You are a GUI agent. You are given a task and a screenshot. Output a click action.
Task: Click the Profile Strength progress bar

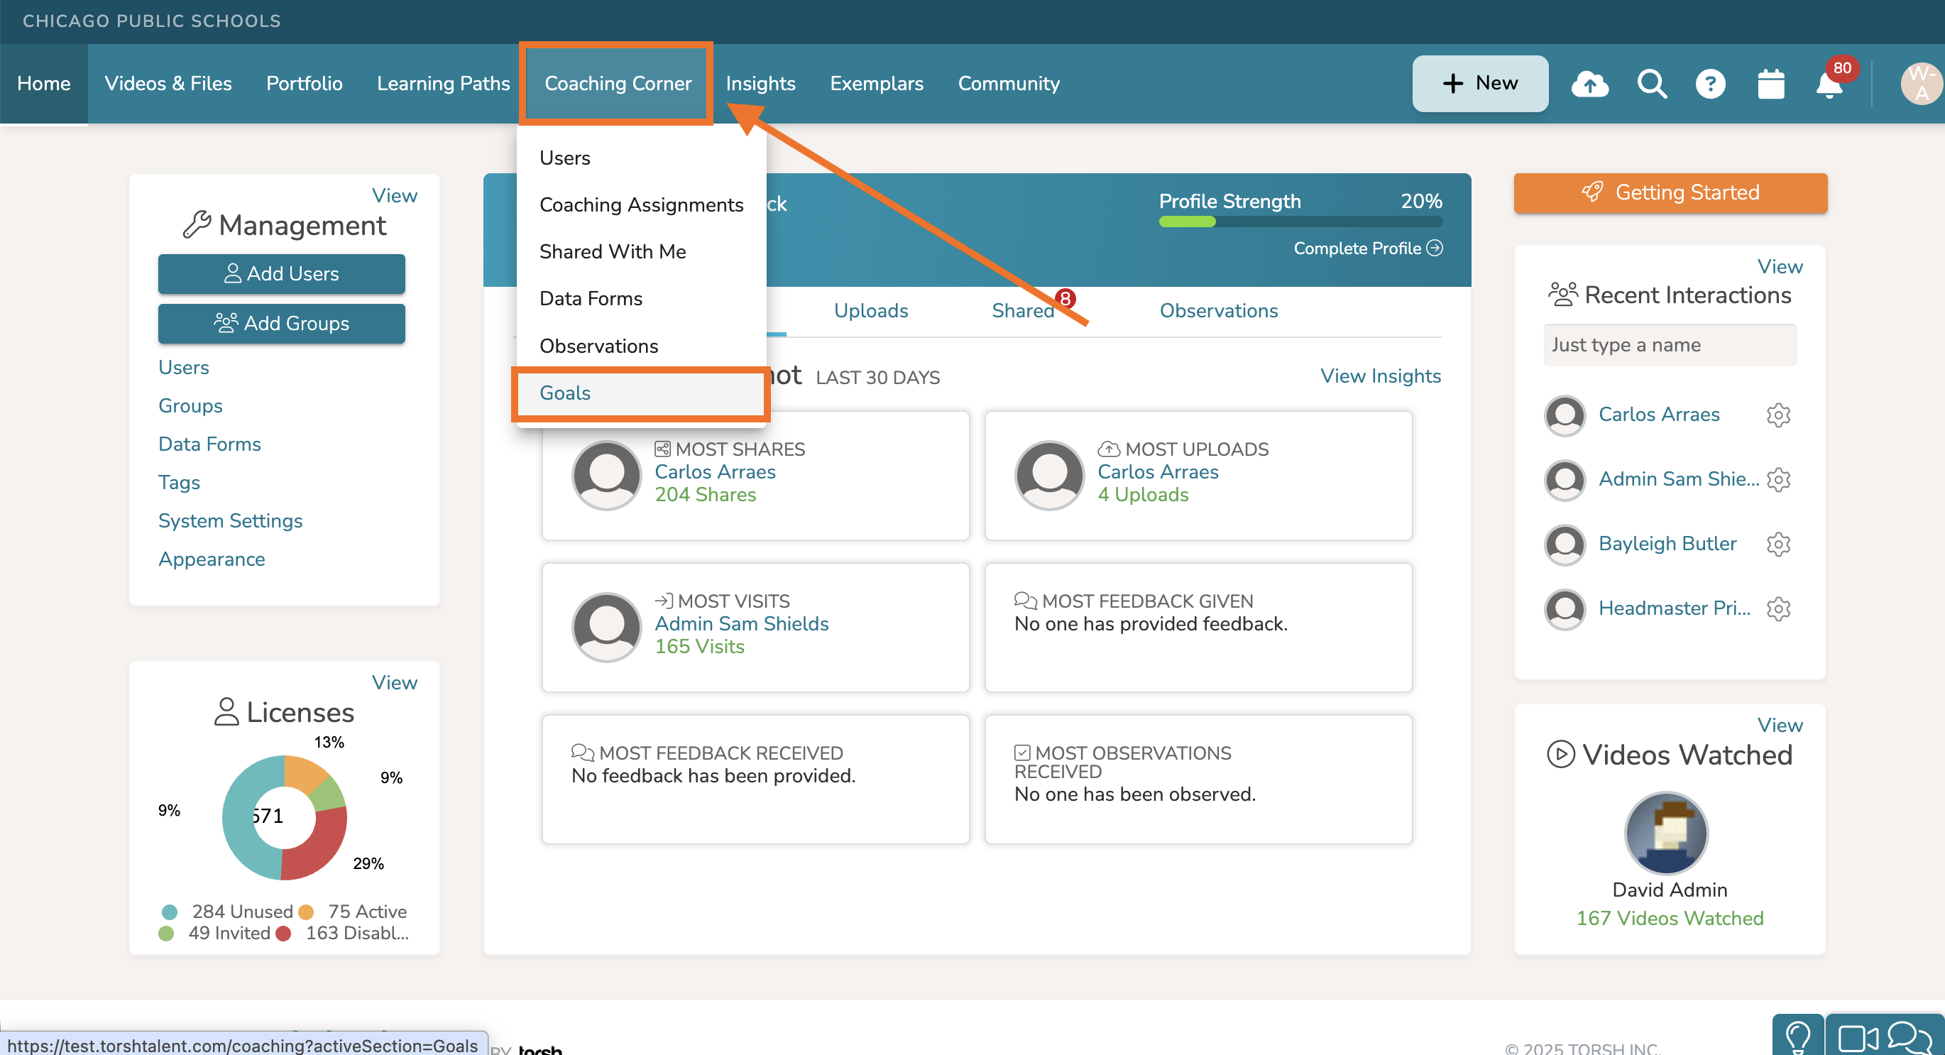1300,222
